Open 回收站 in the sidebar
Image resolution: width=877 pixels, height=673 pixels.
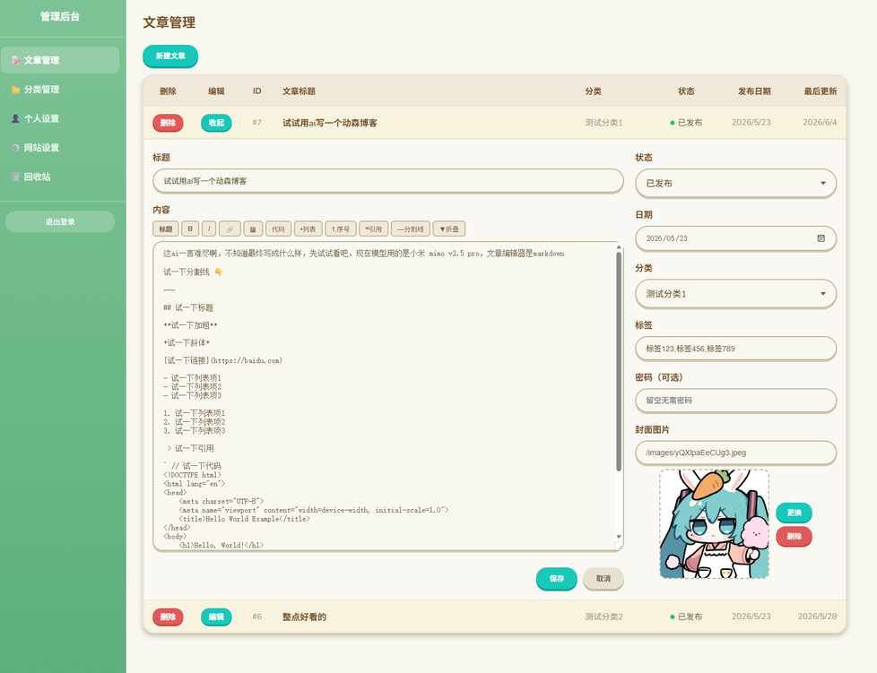[x=60, y=177]
